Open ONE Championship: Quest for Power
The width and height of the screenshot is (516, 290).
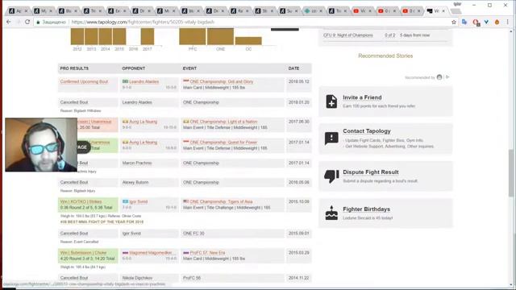click(x=223, y=143)
